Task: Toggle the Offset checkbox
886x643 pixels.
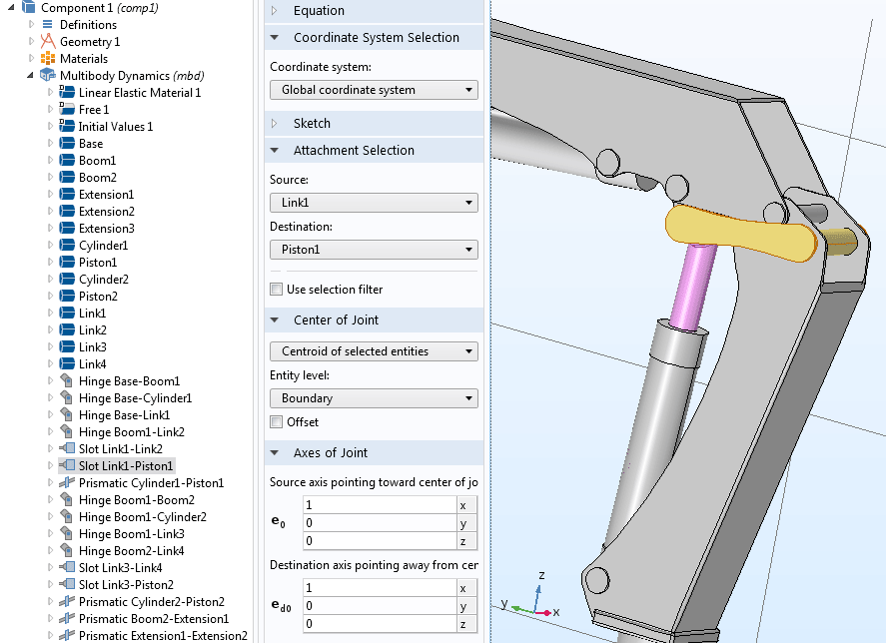Action: [277, 422]
